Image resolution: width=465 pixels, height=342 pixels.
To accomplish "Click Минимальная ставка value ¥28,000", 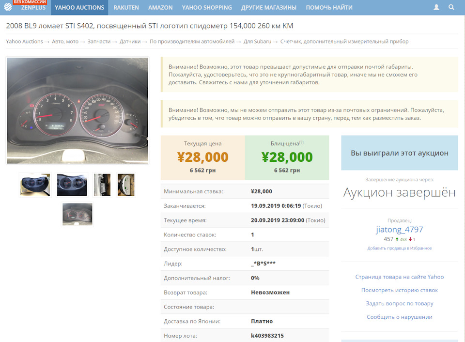I will coord(262,192).
